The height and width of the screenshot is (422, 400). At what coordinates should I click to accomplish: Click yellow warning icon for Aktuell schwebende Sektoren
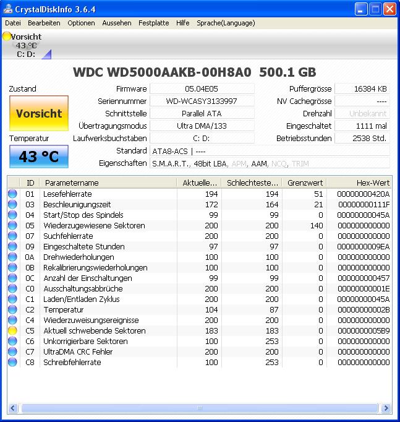[12, 330]
